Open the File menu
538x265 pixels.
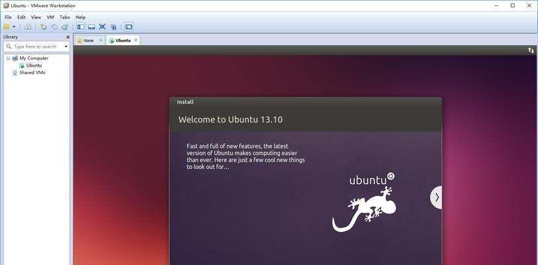(8, 17)
